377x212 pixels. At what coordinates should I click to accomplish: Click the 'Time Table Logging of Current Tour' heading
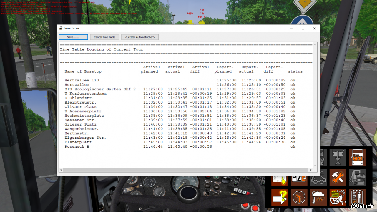tap(101, 49)
